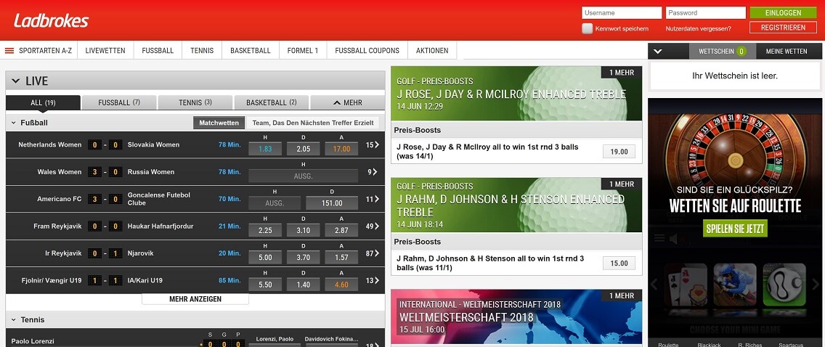
Task: Open 15 more markets for Netherlands Women
Action: pyautogui.click(x=373, y=144)
